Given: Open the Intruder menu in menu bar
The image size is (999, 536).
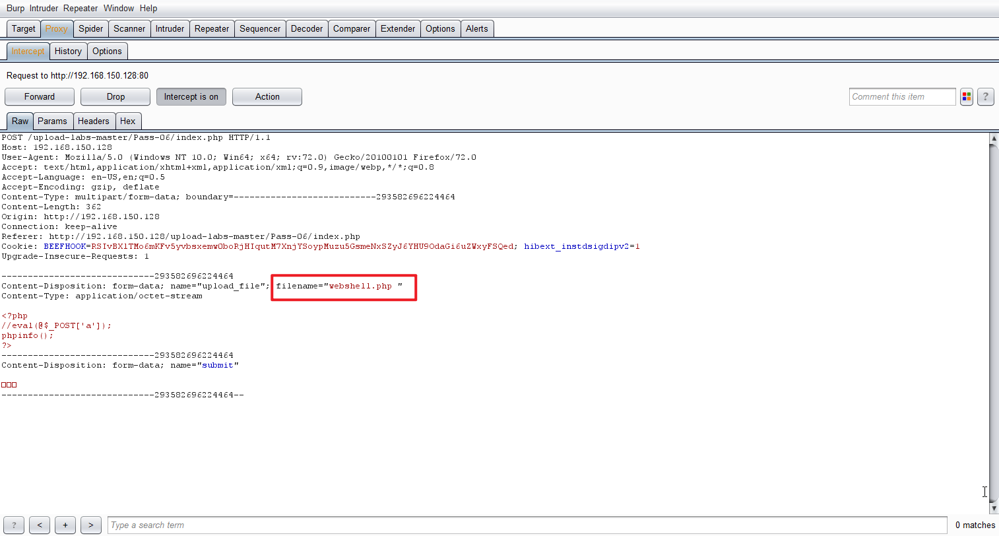Looking at the screenshot, I should click(x=44, y=8).
